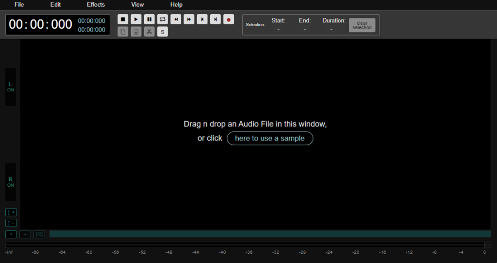Click the main time counter display
497x263 pixels.
pos(41,24)
